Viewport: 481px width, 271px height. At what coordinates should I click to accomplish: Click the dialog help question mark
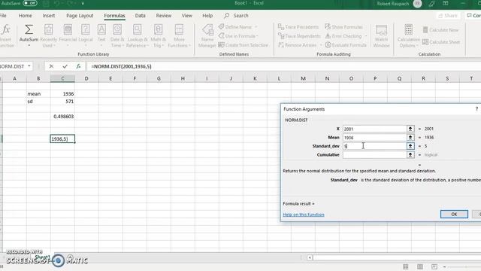[476, 109]
